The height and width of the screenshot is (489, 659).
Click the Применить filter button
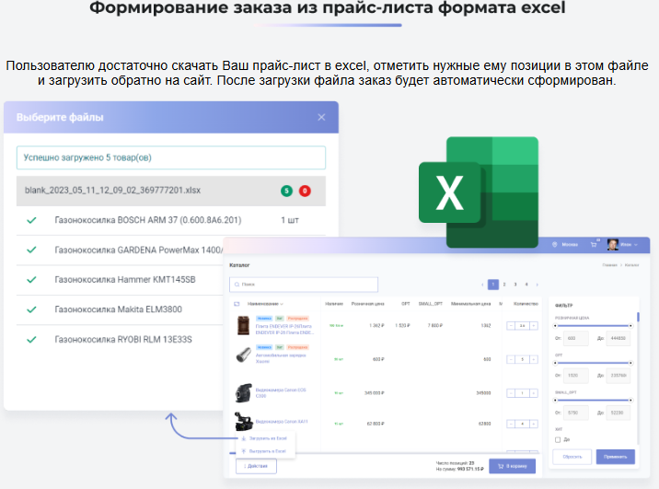pos(615,456)
